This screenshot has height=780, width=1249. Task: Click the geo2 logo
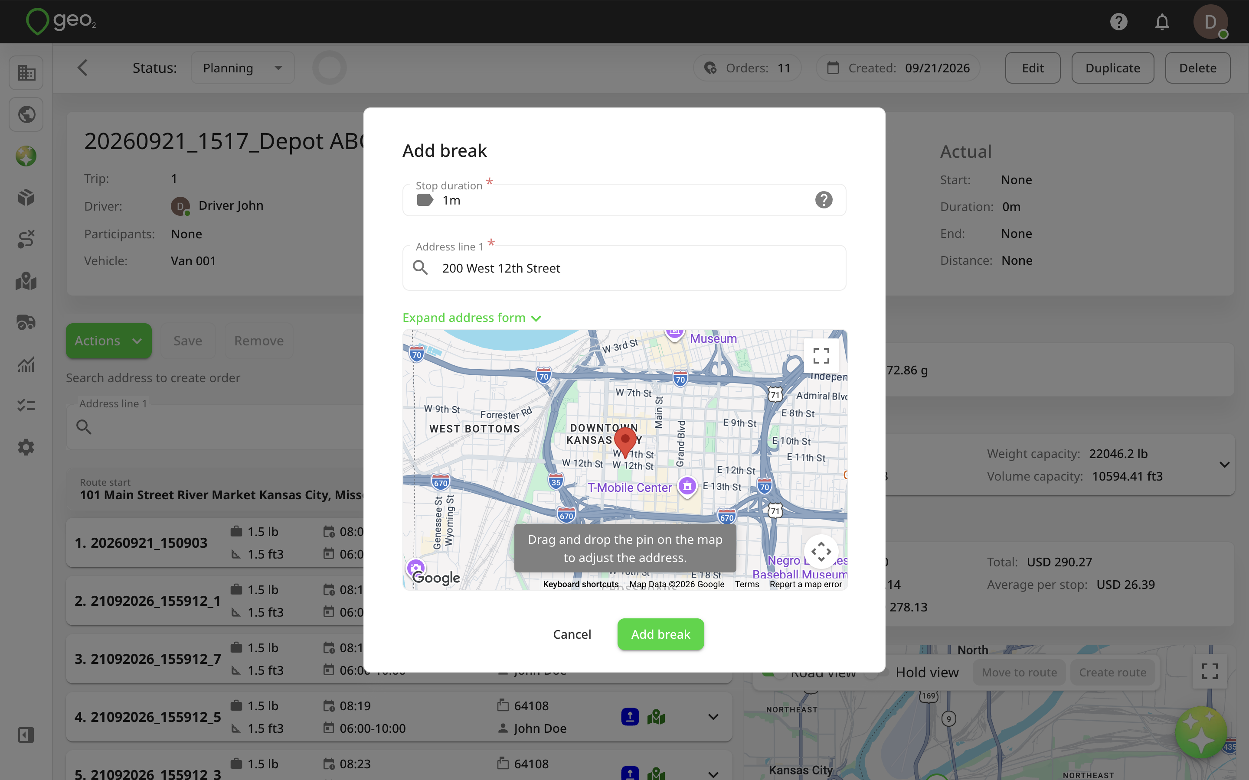(x=61, y=21)
